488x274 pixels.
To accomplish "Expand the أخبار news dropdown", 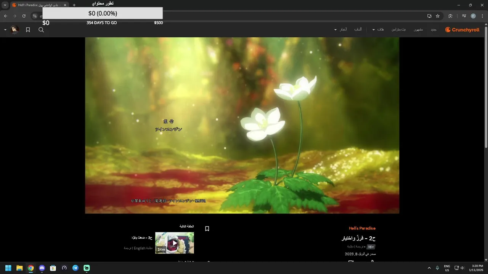I will tap(340, 30).
